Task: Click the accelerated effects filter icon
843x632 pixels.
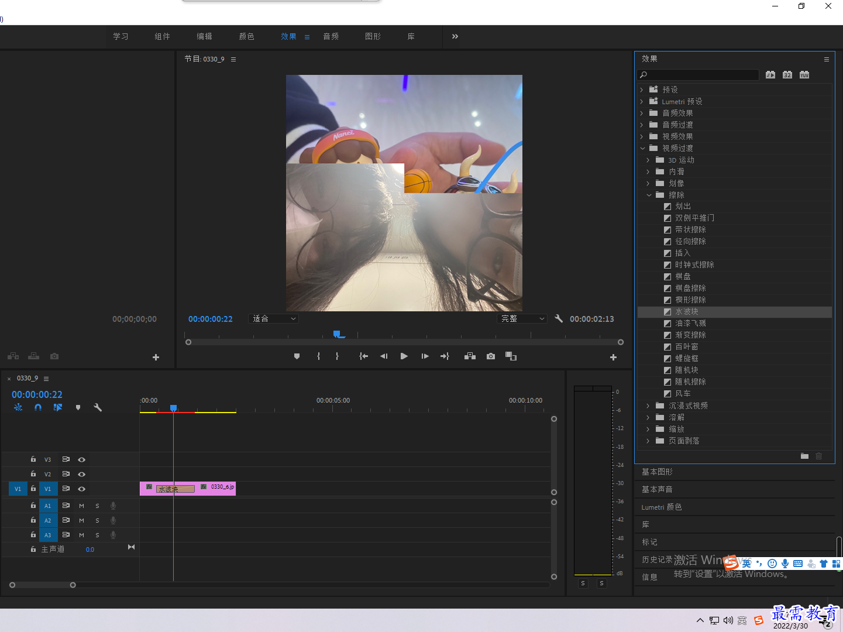Action: pos(770,75)
